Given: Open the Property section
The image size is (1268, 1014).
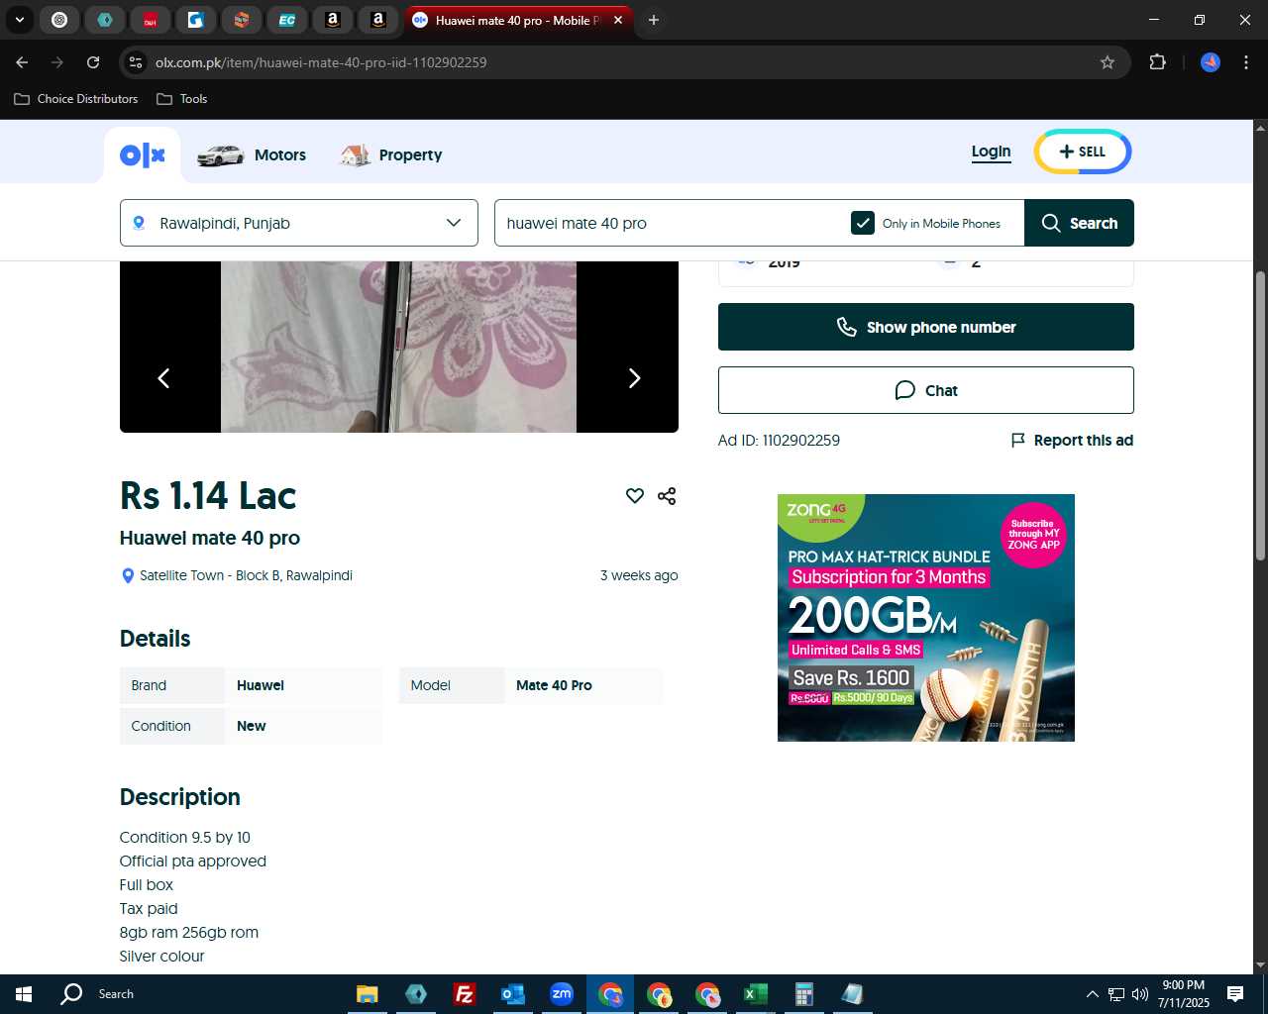Looking at the screenshot, I should pyautogui.click(x=391, y=155).
